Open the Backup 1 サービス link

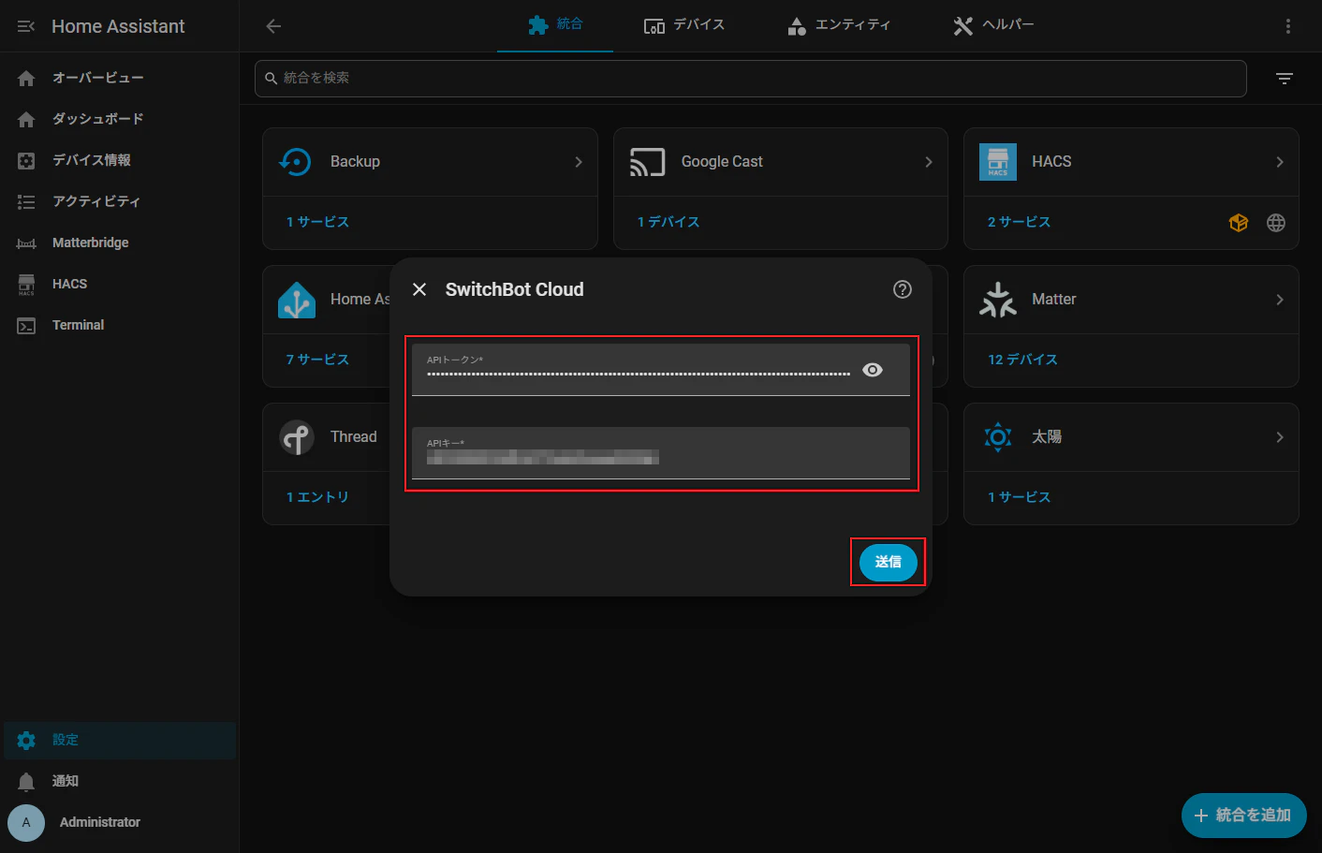(317, 222)
